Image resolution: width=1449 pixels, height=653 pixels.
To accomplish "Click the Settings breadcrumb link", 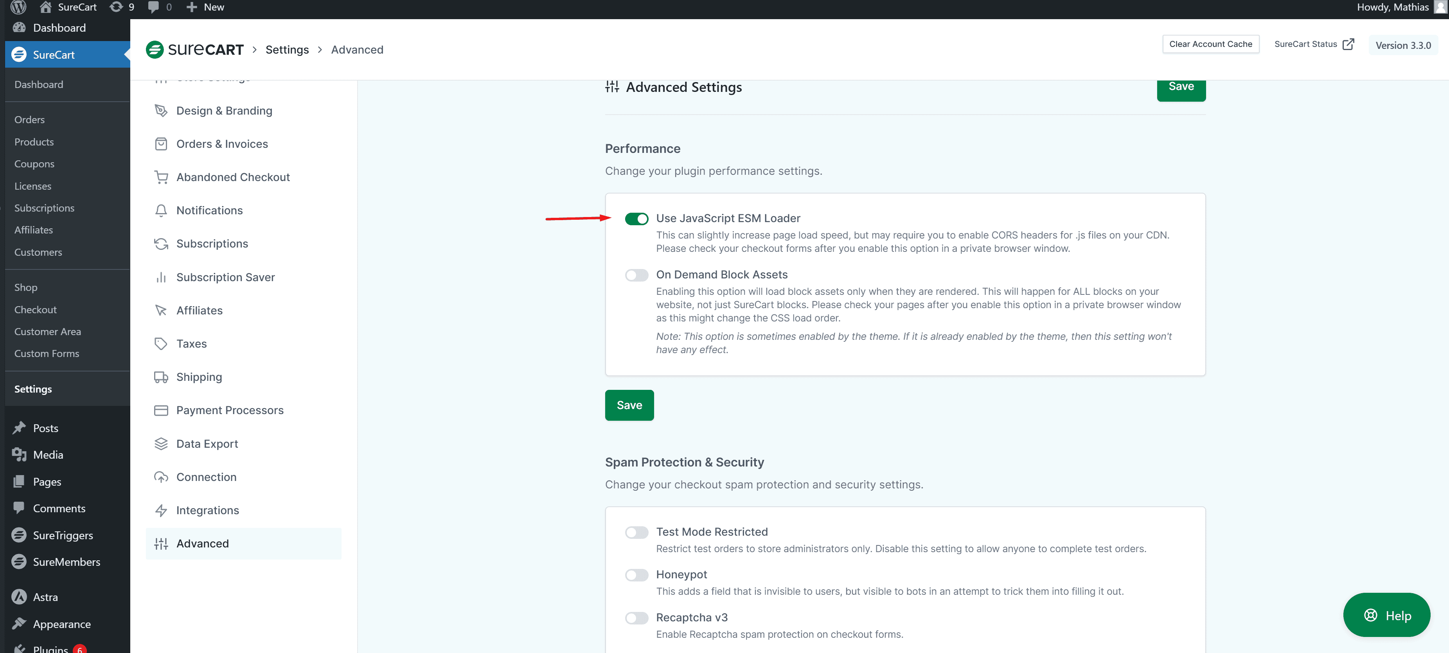I will [287, 50].
